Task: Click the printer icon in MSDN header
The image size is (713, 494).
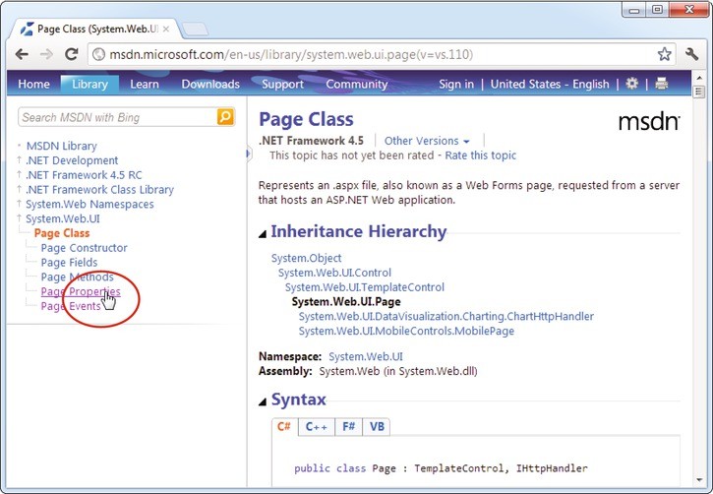Action: click(x=662, y=84)
